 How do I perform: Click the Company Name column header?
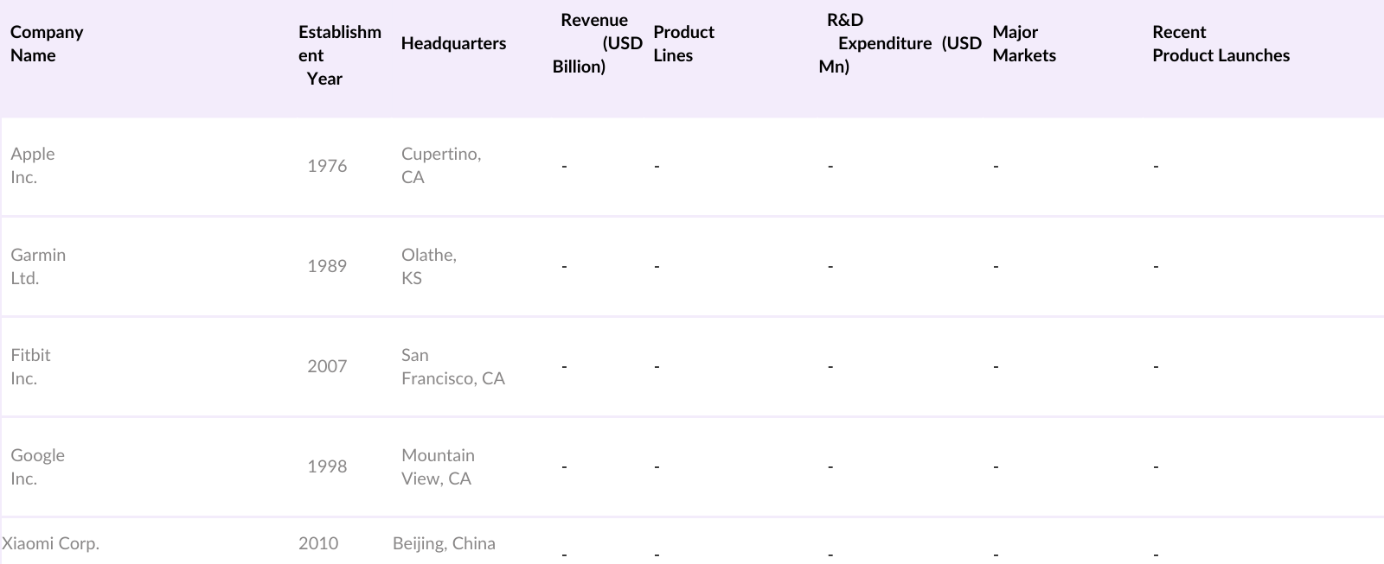[47, 44]
